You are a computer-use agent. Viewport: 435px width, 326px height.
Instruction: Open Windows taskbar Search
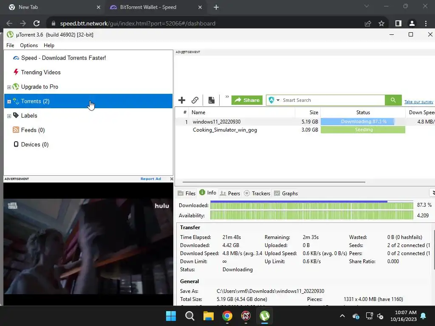190,316
